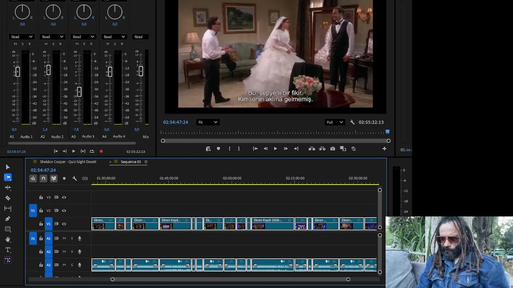The height and width of the screenshot is (288, 513).
Task: Play the sequence in Program Monitor
Action: tap(275, 149)
